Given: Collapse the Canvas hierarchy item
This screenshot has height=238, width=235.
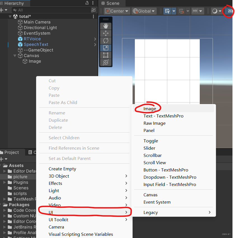Looking at the screenshot, I should click(15, 56).
